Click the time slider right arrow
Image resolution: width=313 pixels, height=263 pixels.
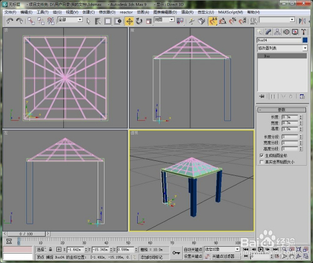[x=48, y=234]
